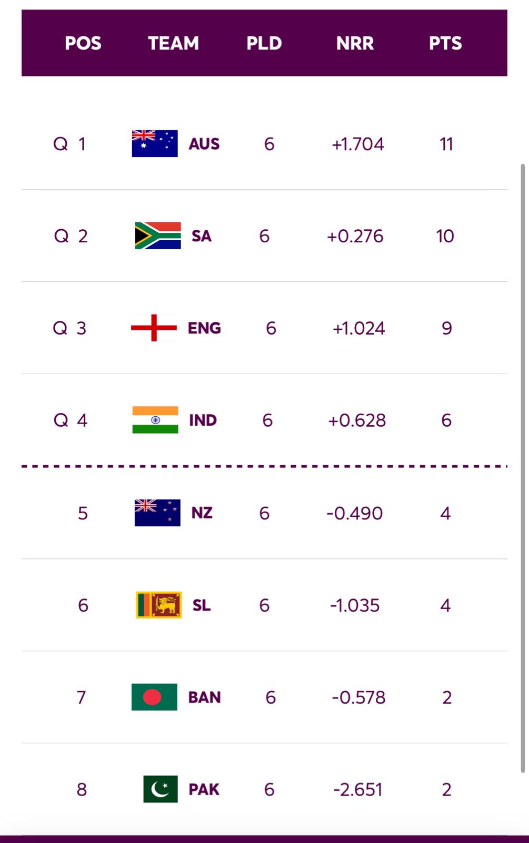Select the PLD column header
The image size is (529, 843).
(x=264, y=43)
